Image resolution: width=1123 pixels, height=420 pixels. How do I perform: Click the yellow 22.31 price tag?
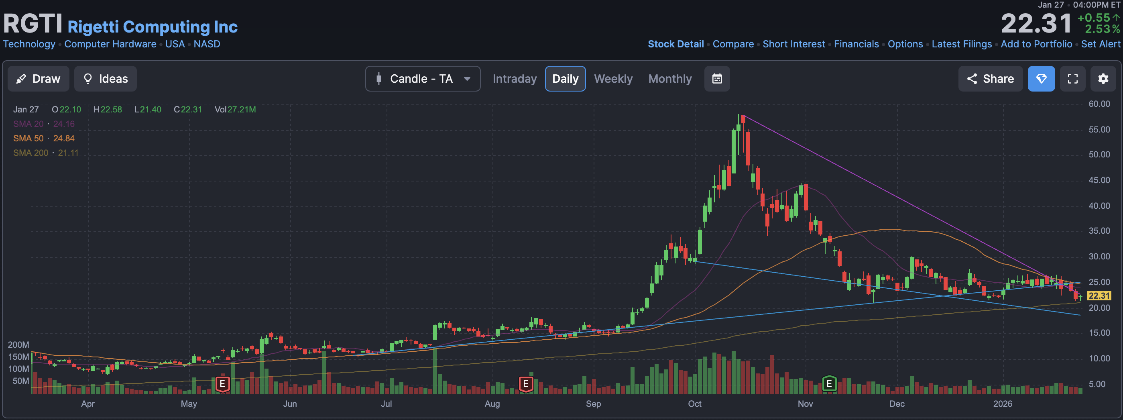[1099, 296]
